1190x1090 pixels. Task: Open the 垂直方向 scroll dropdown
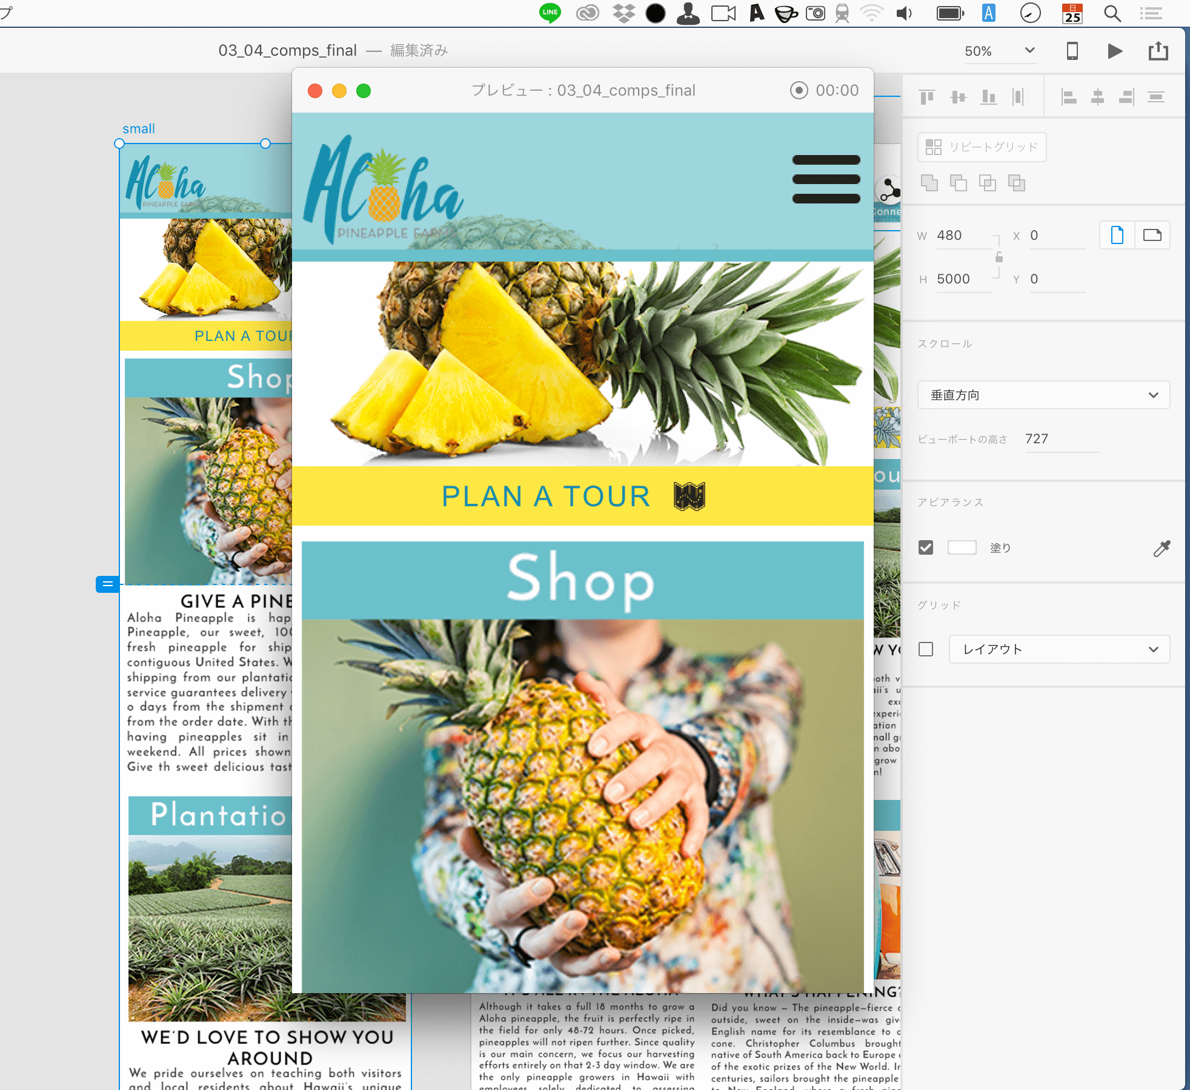(1043, 395)
